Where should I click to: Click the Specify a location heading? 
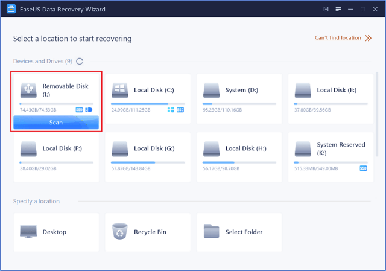36,201
